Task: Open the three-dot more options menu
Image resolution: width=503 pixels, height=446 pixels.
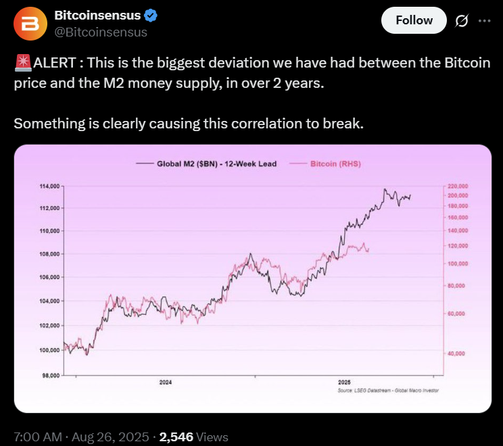Action: click(484, 21)
